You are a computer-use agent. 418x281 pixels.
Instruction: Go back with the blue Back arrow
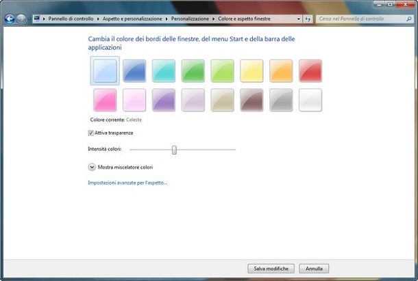pyautogui.click(x=10, y=19)
